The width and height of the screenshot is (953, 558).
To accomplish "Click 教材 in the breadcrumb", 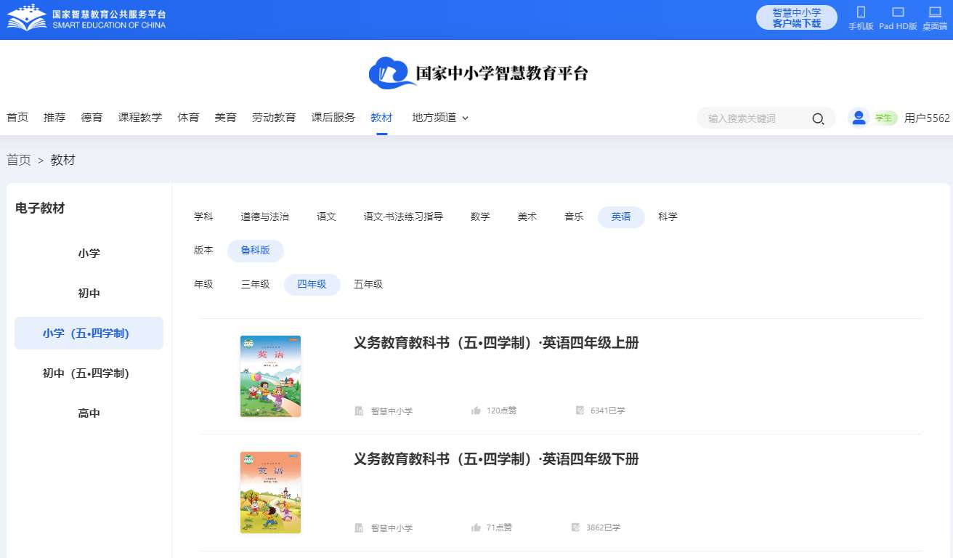I will pyautogui.click(x=63, y=161).
